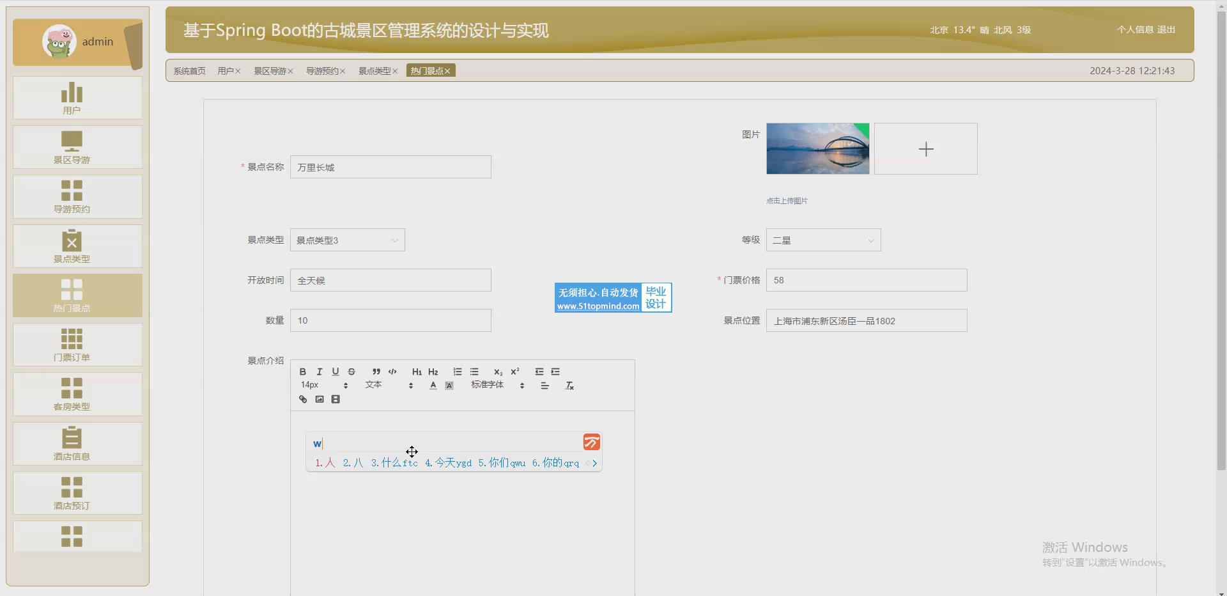Open the 导游预约 sidebar module
This screenshot has height=596, width=1227.
click(x=77, y=196)
